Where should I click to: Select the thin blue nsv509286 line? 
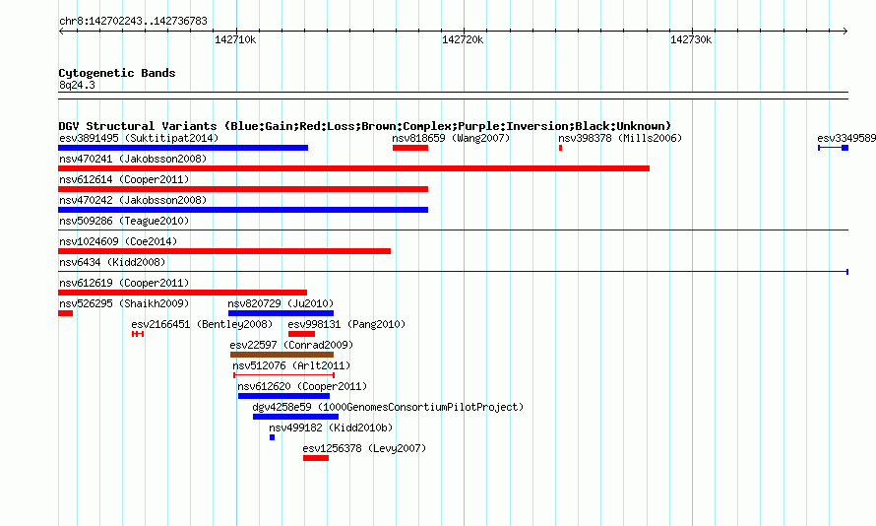point(453,230)
